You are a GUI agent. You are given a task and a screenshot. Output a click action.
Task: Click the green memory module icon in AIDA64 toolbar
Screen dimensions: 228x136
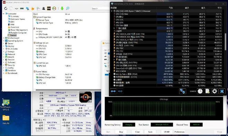(22, 8)
